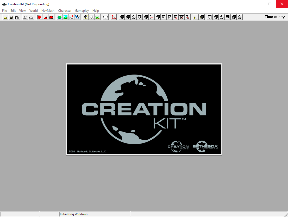
Task: Toggle Local Trans transforms button
Action: pos(52,17)
